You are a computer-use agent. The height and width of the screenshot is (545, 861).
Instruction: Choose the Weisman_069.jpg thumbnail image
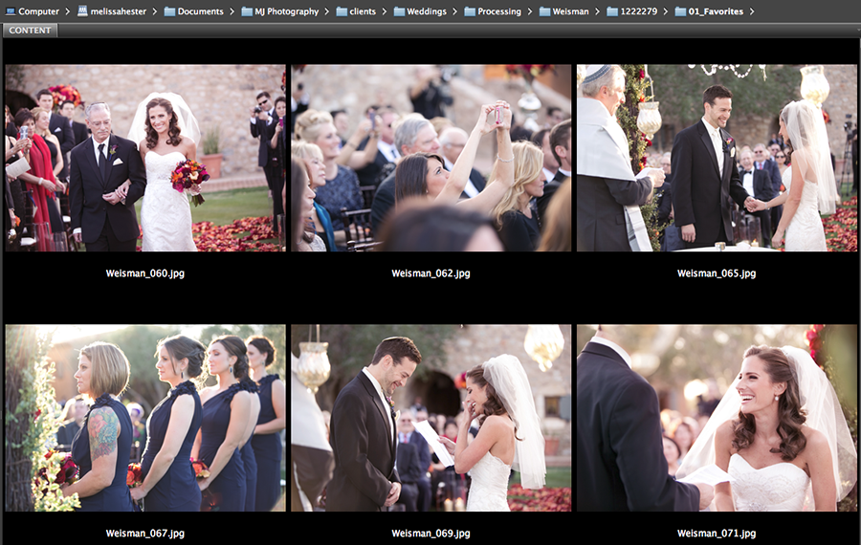[x=430, y=418]
